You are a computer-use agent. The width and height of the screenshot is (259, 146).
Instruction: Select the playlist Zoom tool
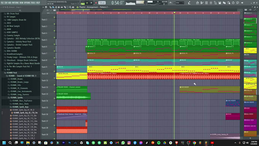tap(70, 7)
